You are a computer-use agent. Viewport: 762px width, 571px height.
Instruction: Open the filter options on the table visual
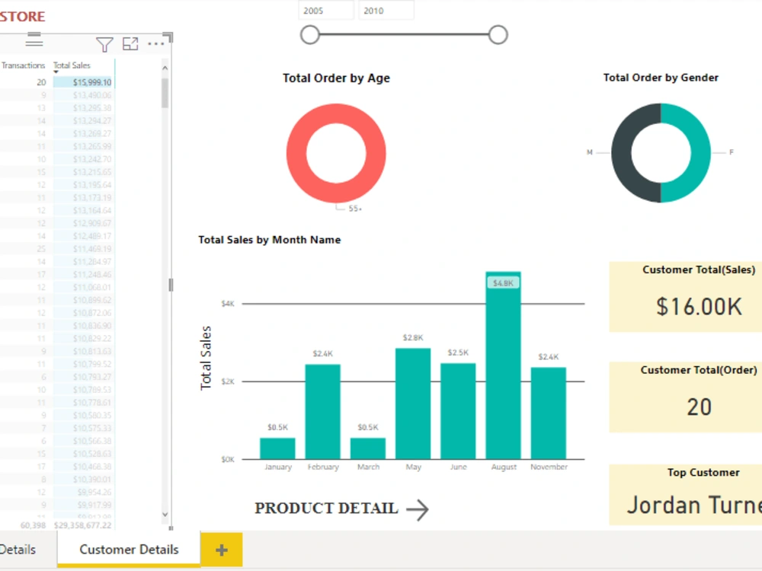pyautogui.click(x=104, y=44)
